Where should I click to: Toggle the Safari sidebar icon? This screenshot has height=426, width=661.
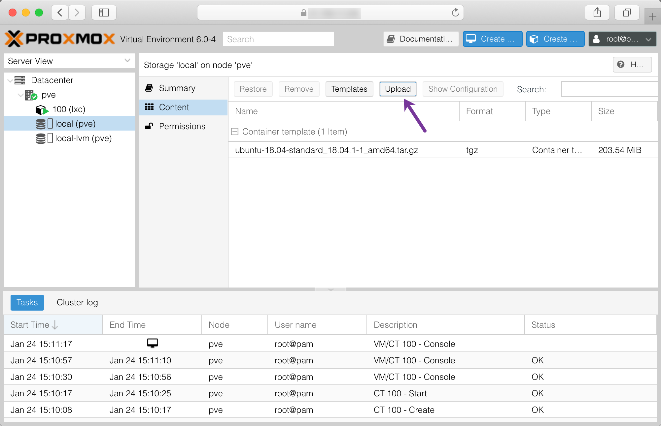[x=104, y=13]
